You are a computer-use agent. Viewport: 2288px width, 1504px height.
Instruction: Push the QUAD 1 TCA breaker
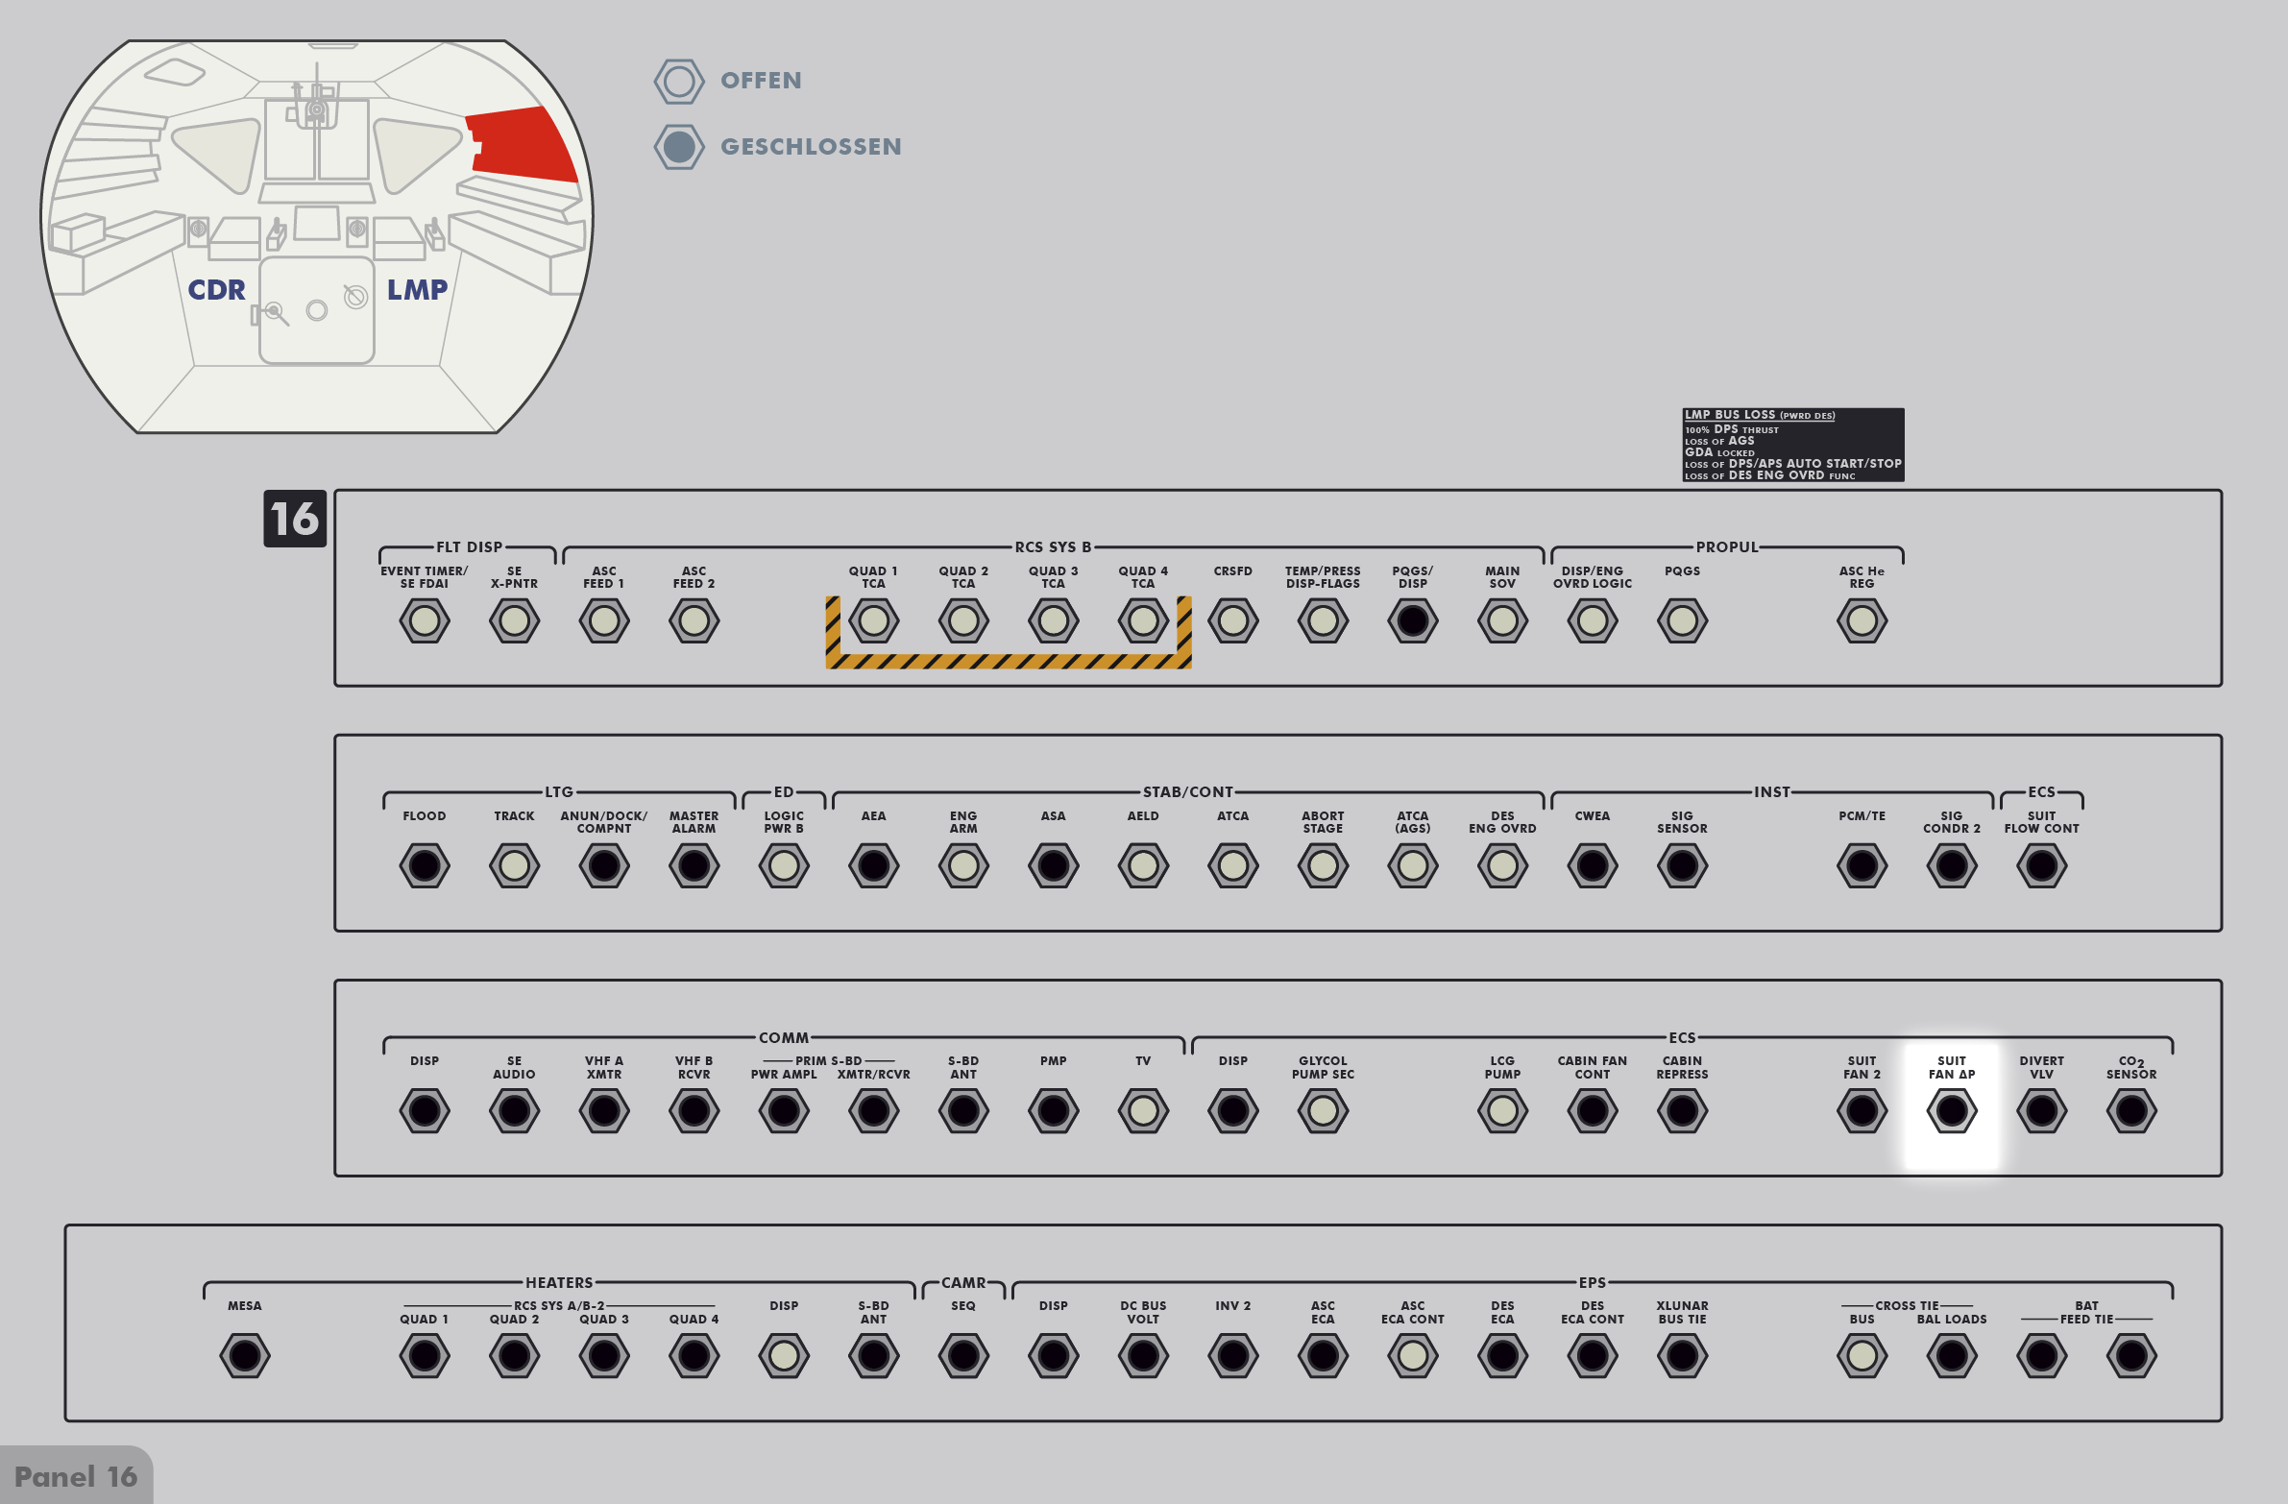click(873, 620)
